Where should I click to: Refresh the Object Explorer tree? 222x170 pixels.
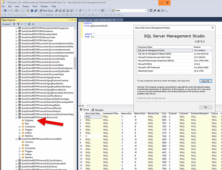click(x=29, y=24)
